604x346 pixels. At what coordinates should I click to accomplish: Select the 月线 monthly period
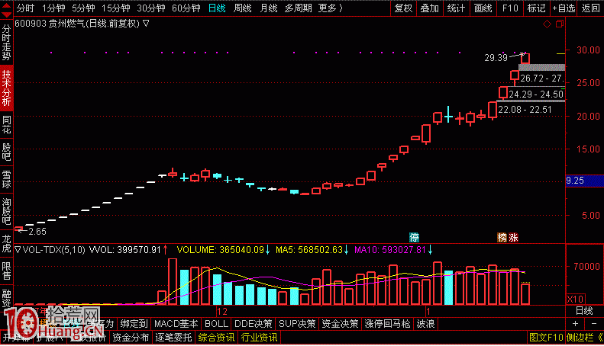tap(269, 8)
